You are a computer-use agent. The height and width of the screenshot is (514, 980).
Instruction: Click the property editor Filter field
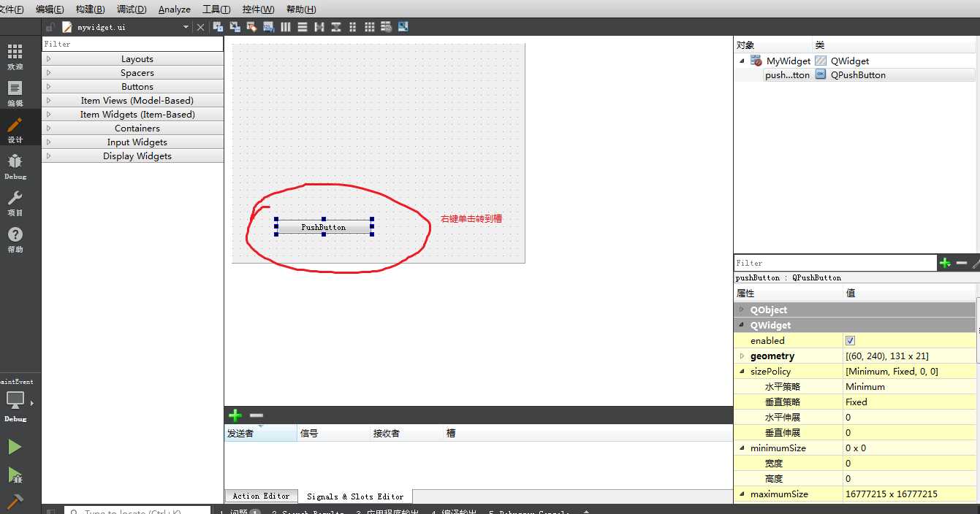(835, 263)
